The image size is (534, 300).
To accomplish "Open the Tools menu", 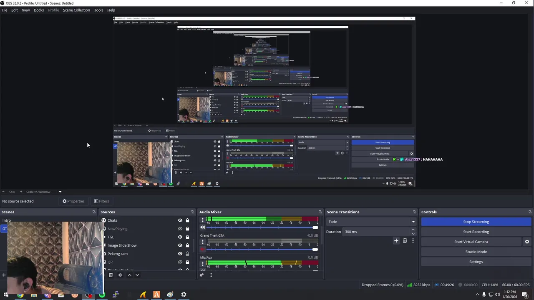I will [x=98, y=10].
